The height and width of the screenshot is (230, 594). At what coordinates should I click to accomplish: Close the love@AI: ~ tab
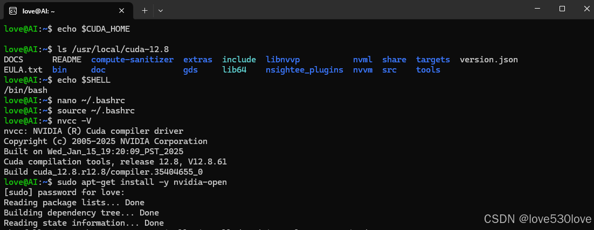(122, 11)
